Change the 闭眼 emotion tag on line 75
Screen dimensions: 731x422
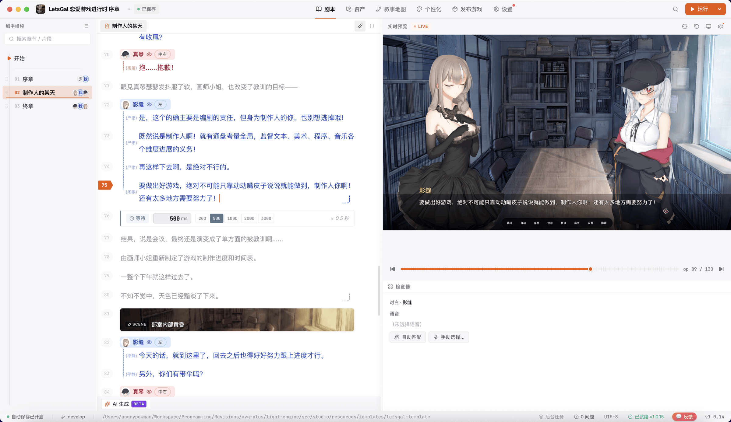click(131, 192)
